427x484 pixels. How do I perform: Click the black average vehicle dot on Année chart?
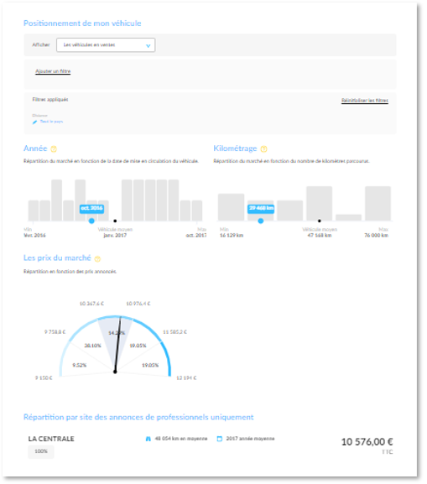pos(115,221)
